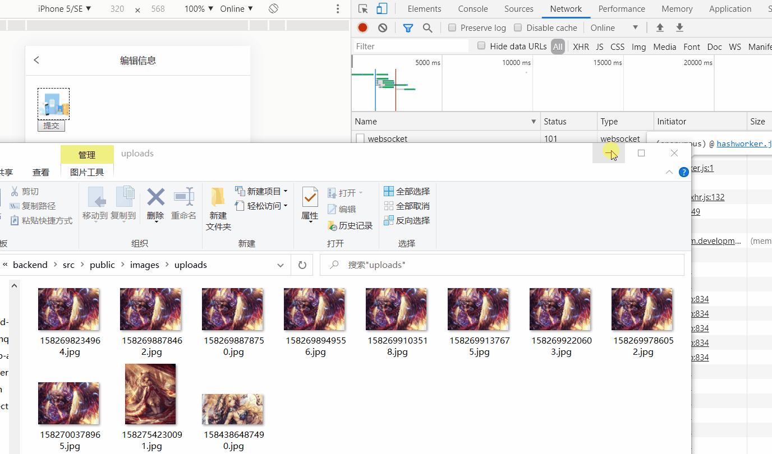
Task: Open the 100% zoom dropdown
Action: tap(199, 9)
